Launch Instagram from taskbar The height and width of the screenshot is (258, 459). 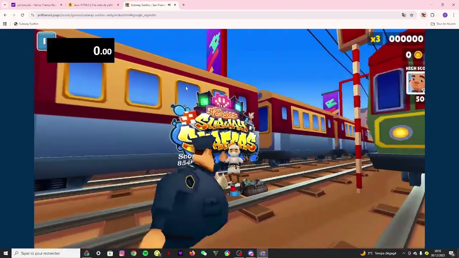[x=122, y=253]
